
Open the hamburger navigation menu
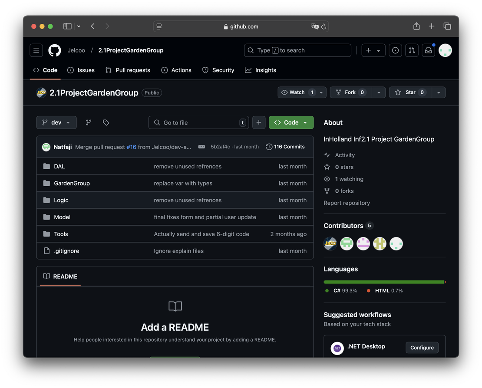pyautogui.click(x=36, y=50)
